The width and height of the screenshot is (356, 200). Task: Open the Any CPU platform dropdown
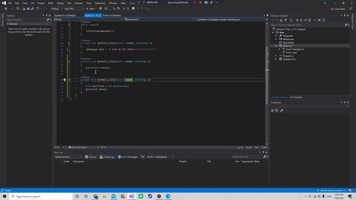tap(74, 9)
